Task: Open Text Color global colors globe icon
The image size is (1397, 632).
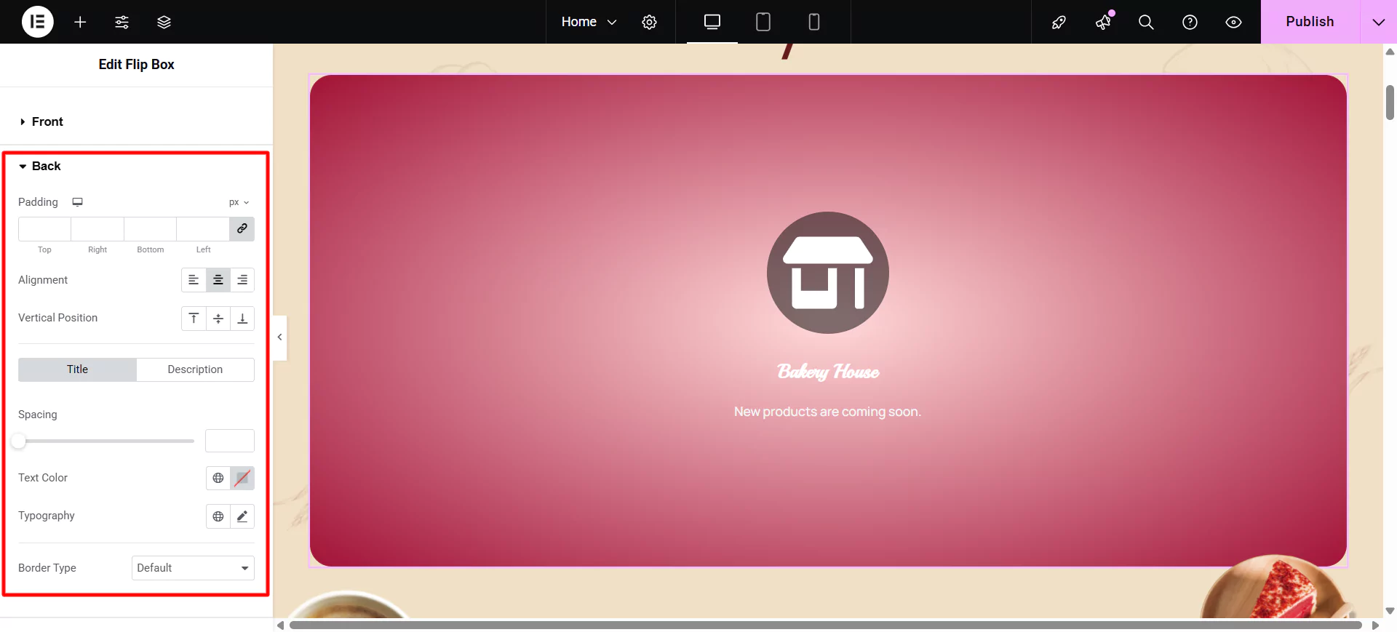Action: (x=218, y=478)
